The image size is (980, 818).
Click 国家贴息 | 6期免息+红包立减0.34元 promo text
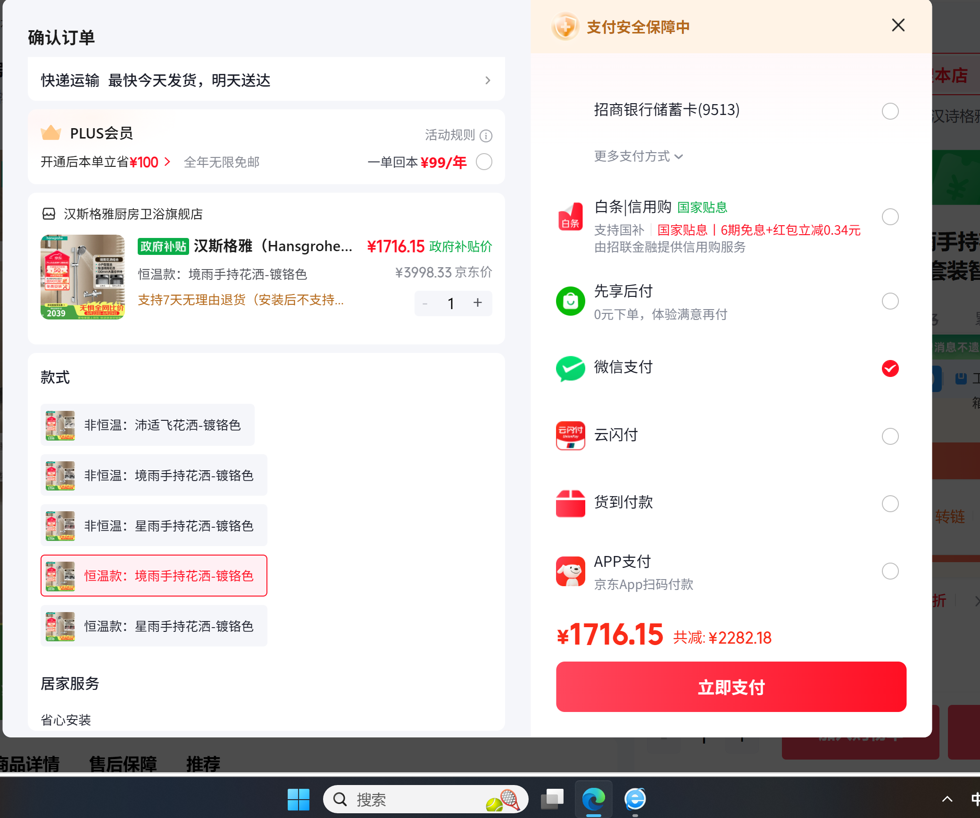tap(759, 230)
